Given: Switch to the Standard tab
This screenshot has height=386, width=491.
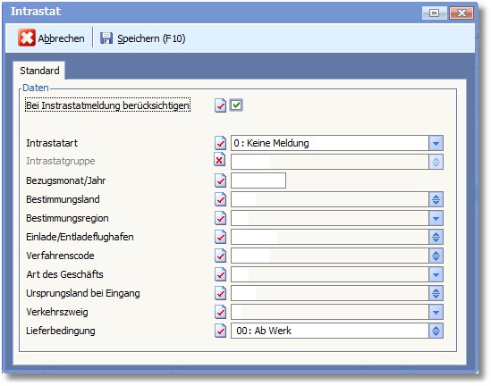Looking at the screenshot, I should tap(39, 71).
